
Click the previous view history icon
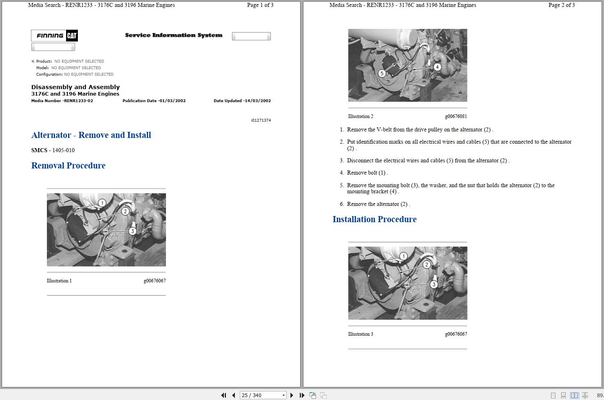312,395
